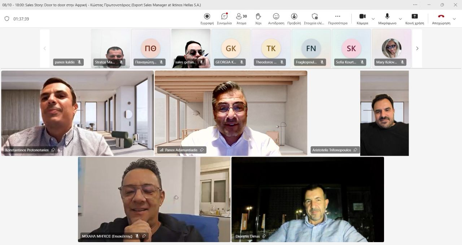Toggle the Μικρόφωνο microphone

coord(387,19)
